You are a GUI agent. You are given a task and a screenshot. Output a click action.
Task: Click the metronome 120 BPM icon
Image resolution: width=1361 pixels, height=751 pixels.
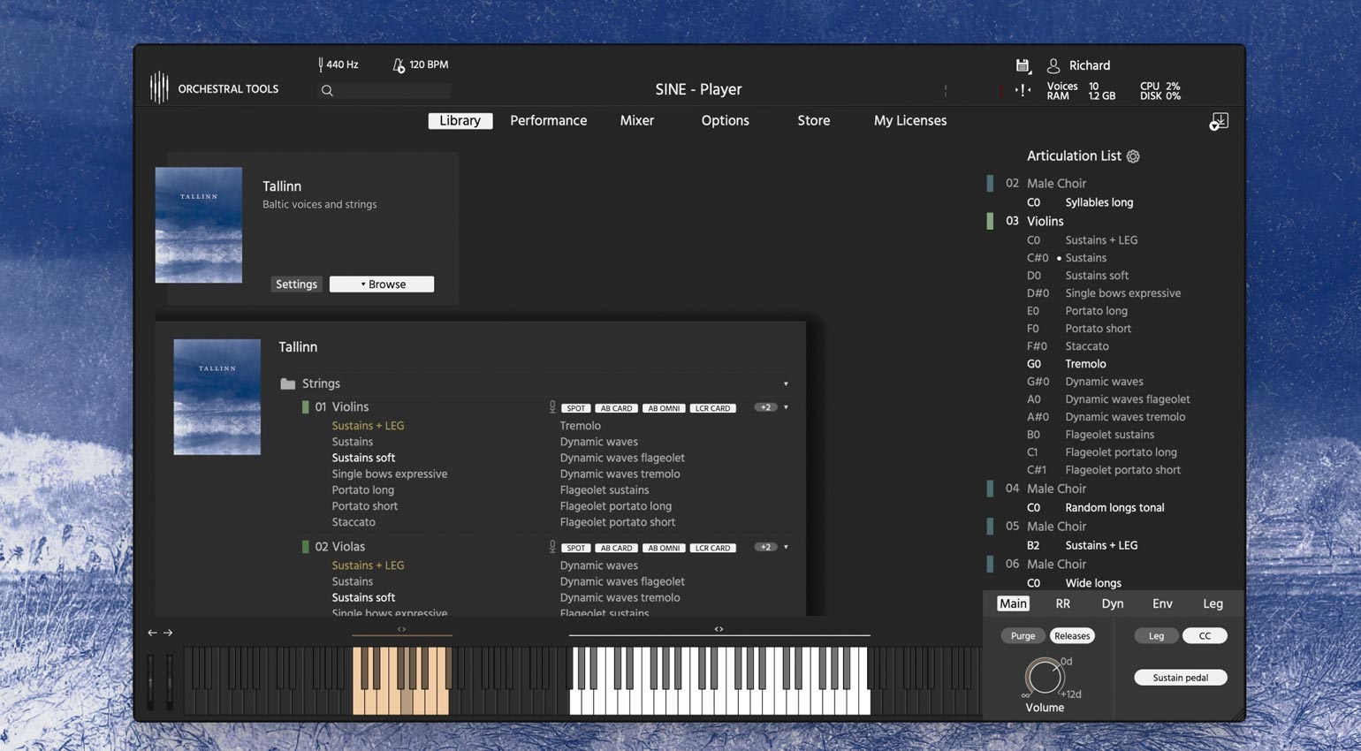pos(399,64)
